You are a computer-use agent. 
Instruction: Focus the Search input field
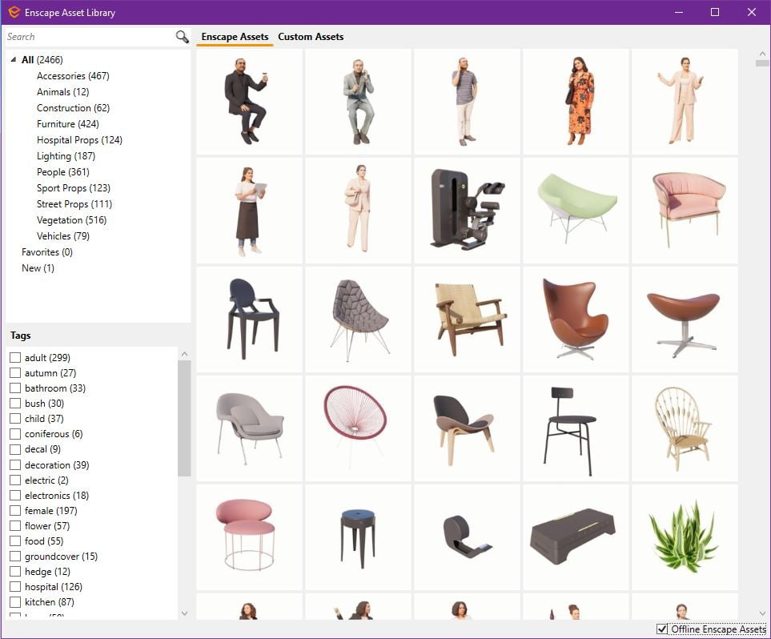pos(90,37)
